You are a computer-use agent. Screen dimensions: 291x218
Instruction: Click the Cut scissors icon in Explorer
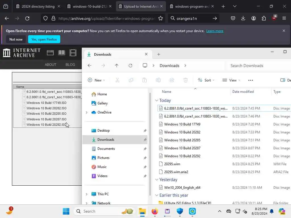(x=117, y=80)
